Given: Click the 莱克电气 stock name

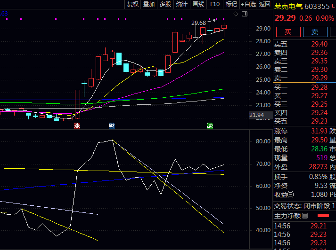Looking at the screenshot, I should 289,7.
